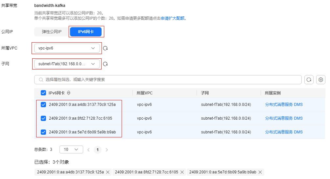This screenshot has height=179, width=330.
Task: Open 分布式消息服务 DMS link in third row
Action: tap(284, 132)
